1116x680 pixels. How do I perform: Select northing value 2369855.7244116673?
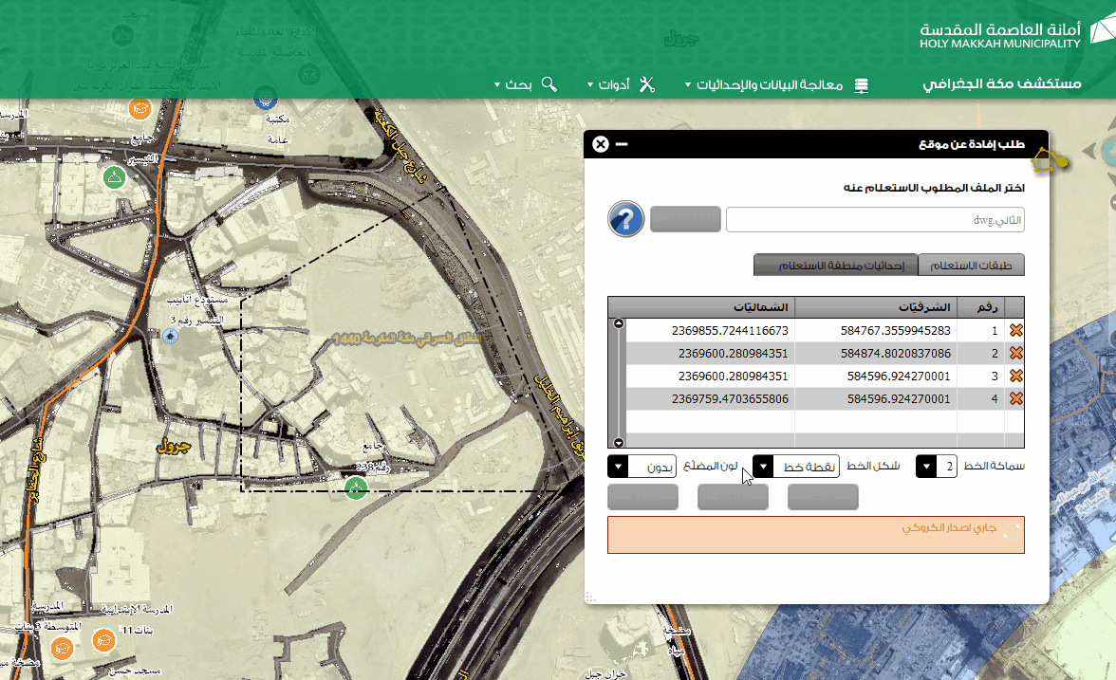(730, 330)
